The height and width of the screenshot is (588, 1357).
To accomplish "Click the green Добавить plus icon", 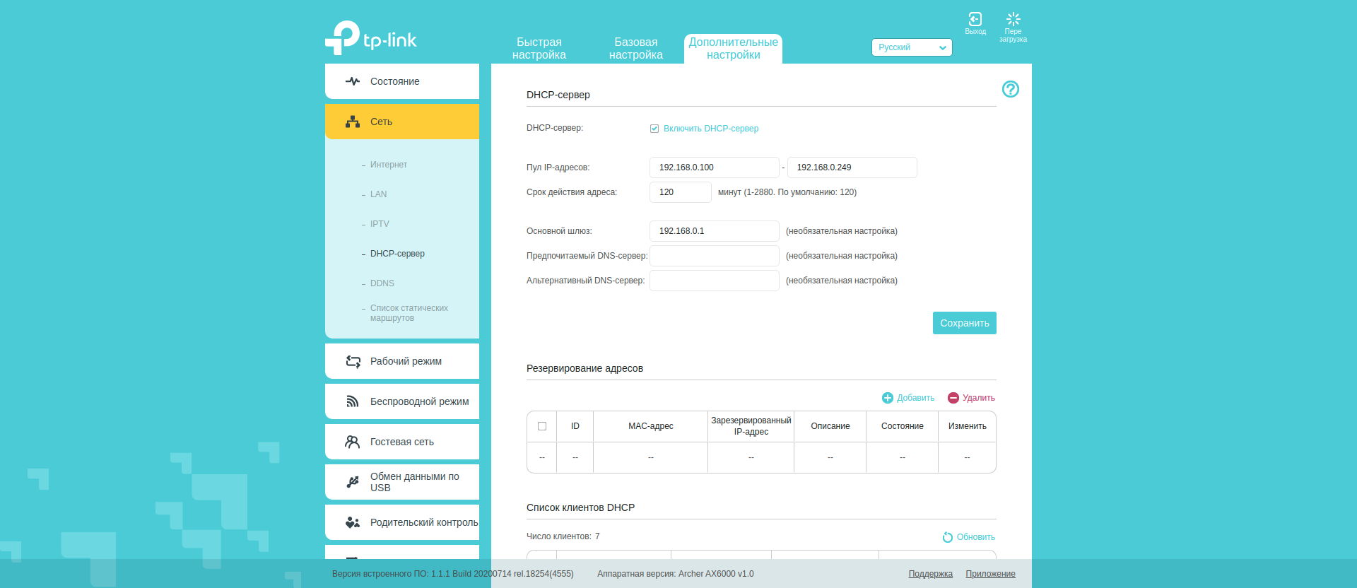I will click(x=888, y=398).
